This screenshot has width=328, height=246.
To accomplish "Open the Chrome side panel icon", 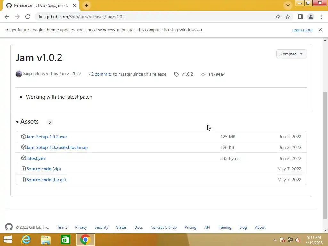I will tap(300, 17).
